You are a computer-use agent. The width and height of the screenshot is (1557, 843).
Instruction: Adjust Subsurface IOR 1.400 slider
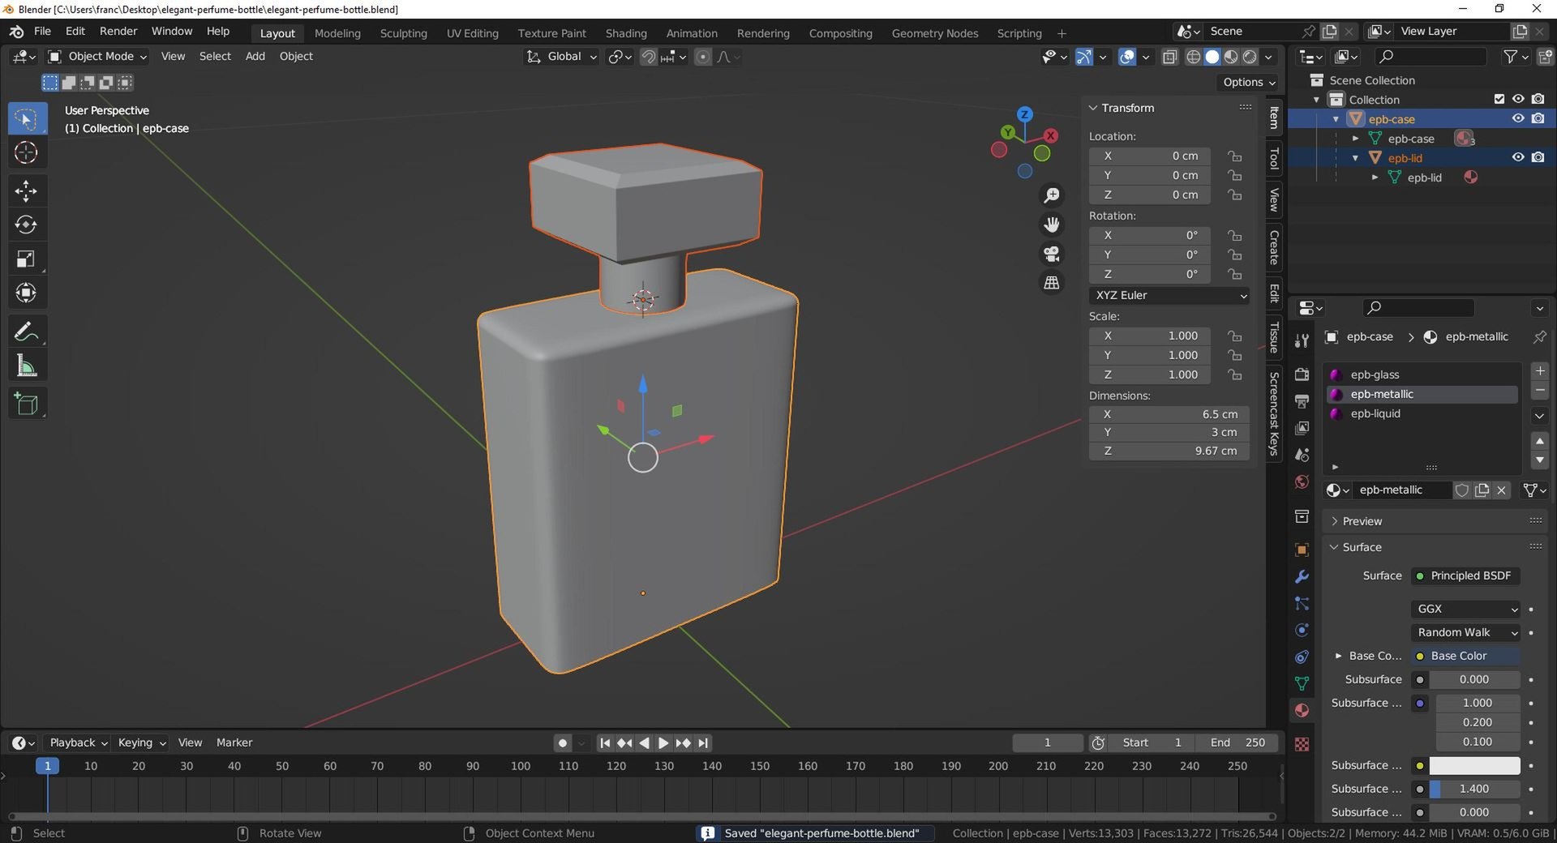1474,789
